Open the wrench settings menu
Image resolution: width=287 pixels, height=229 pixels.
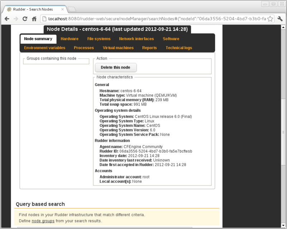(x=280, y=19)
